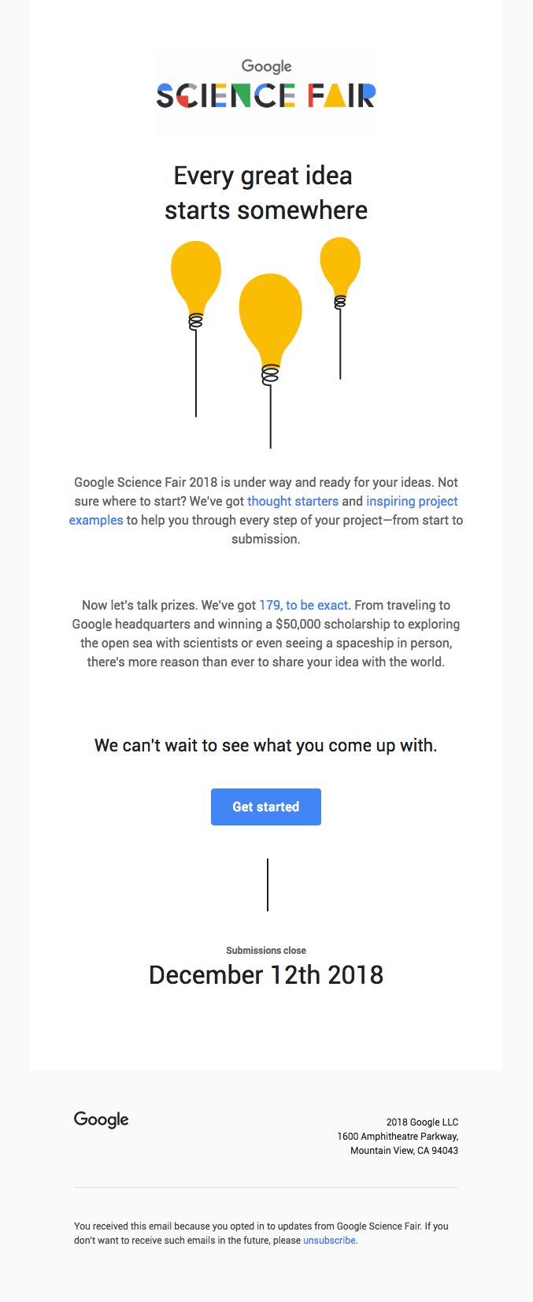The image size is (533, 1302).
Task: Select the Every great idea starts somewhere heading
Action: tap(266, 192)
